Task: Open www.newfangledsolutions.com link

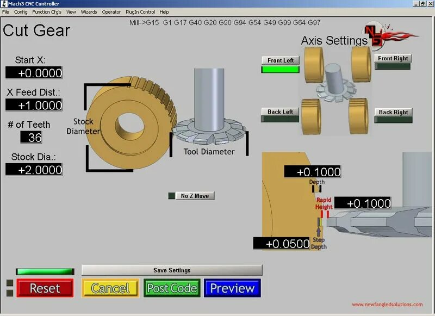Action: [x=387, y=305]
